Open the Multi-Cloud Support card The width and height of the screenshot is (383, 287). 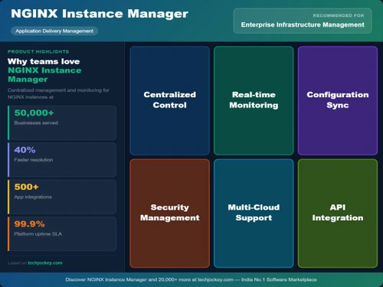[x=254, y=214]
